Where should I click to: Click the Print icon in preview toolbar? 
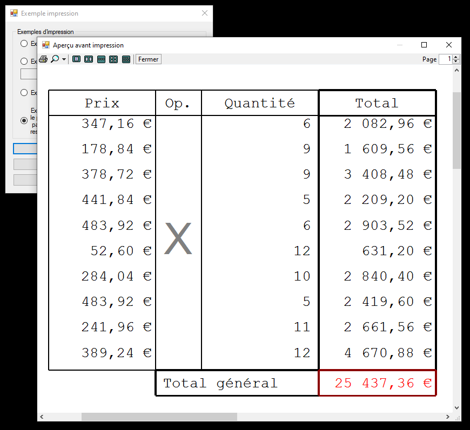pyautogui.click(x=43, y=59)
